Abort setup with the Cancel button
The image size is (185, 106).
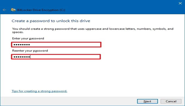pos(171,101)
